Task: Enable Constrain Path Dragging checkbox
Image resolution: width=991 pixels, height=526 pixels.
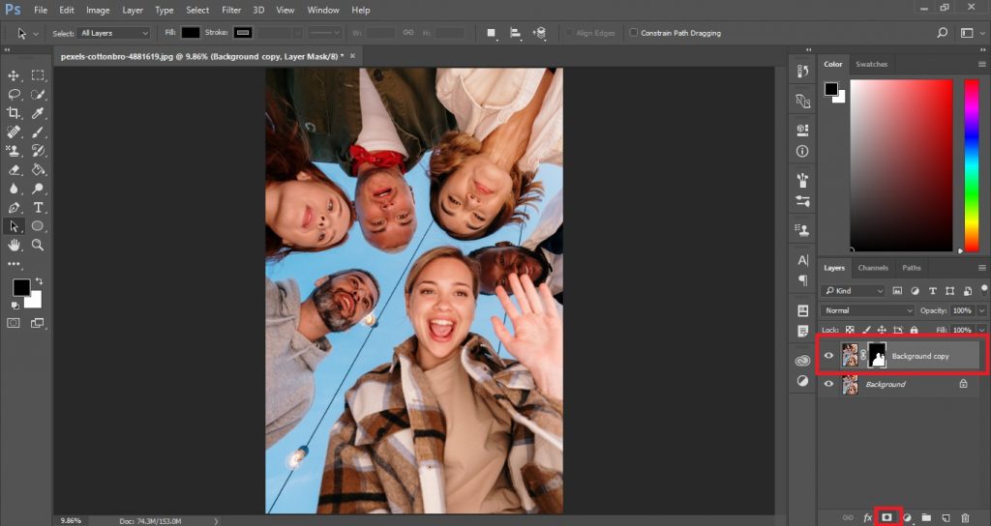Action: [633, 33]
